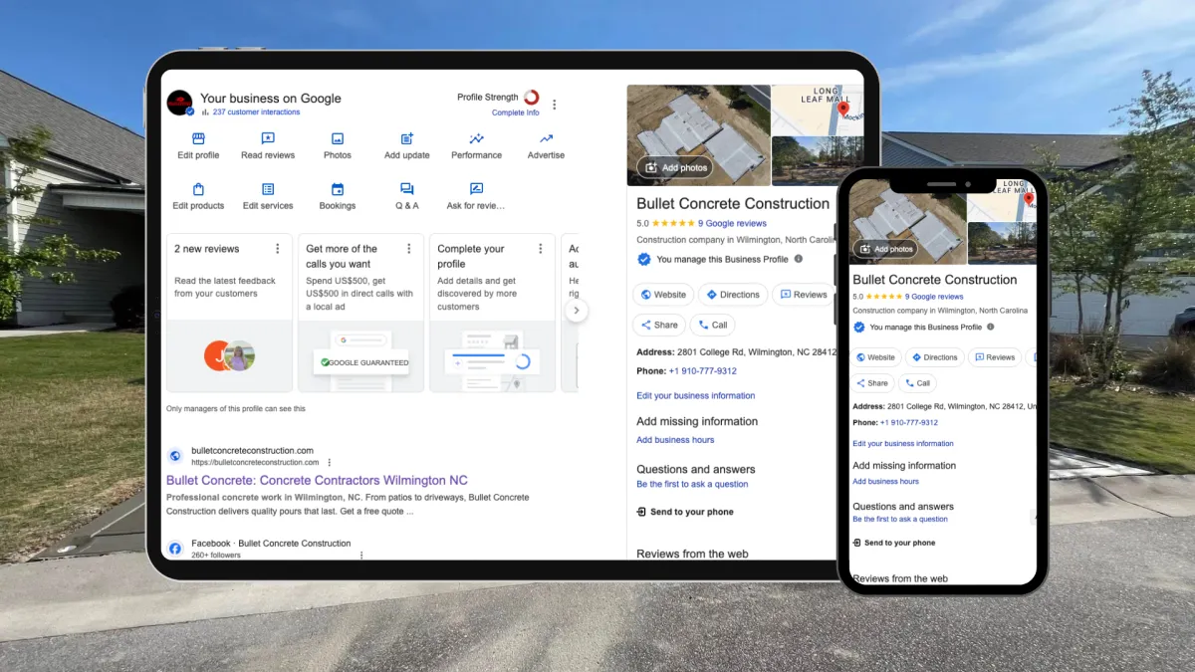Click the Directions button on tablet
1195x672 pixels.
click(733, 295)
